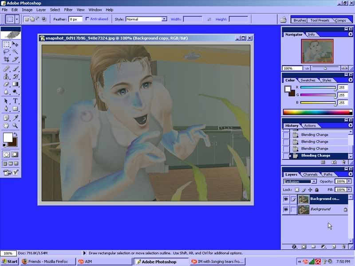Select the Crop tool
This screenshot has width=355, height=266.
[x=6, y=59]
